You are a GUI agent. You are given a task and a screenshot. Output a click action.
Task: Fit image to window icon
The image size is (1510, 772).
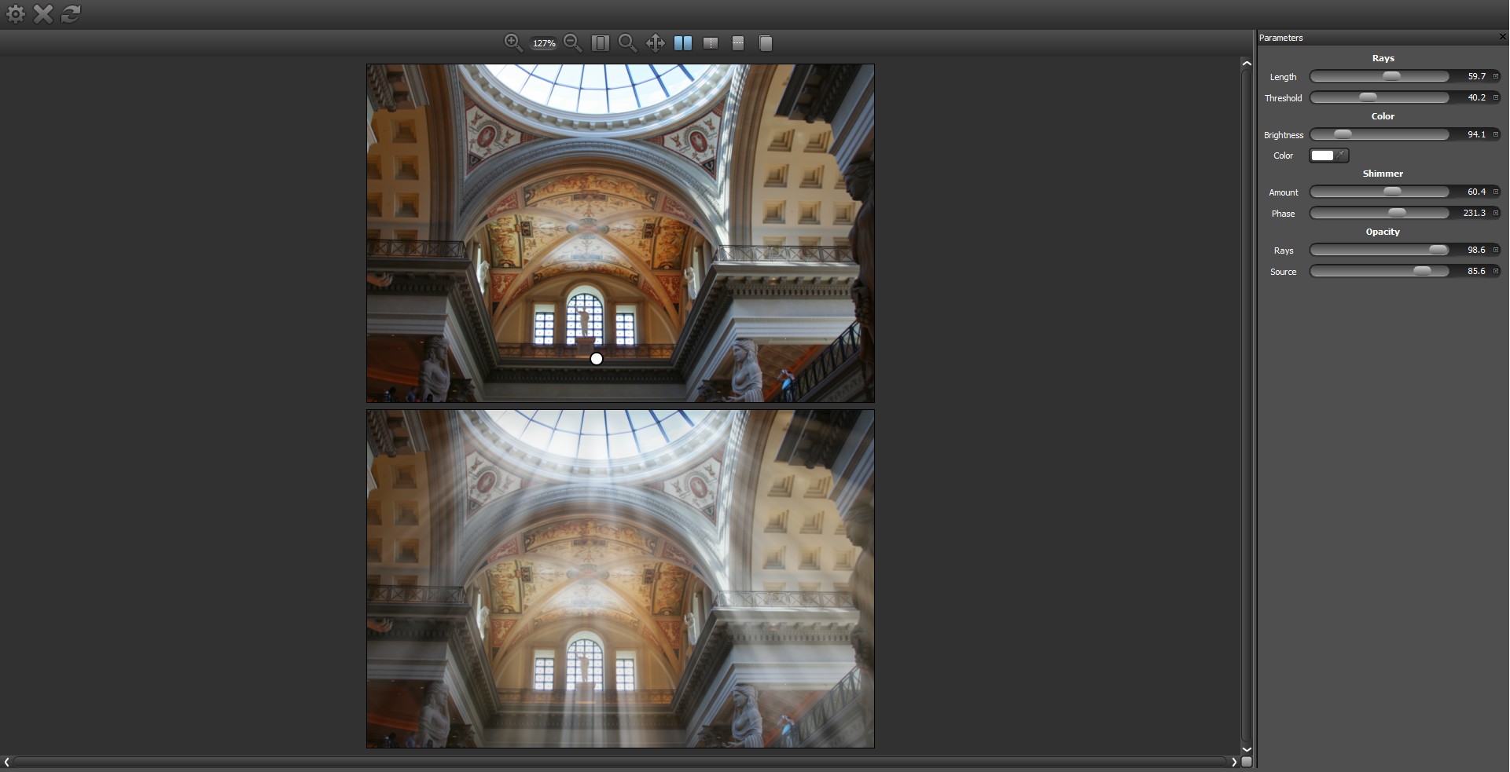601,42
